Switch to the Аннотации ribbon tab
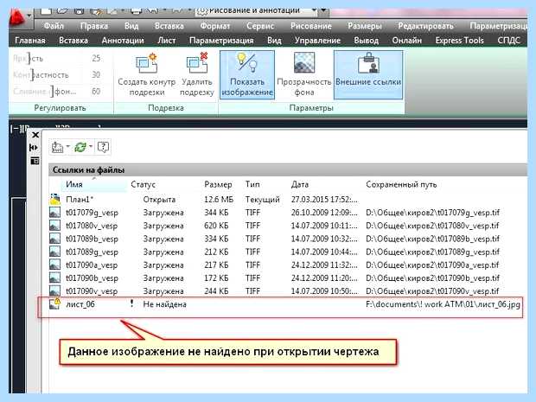 (123, 41)
